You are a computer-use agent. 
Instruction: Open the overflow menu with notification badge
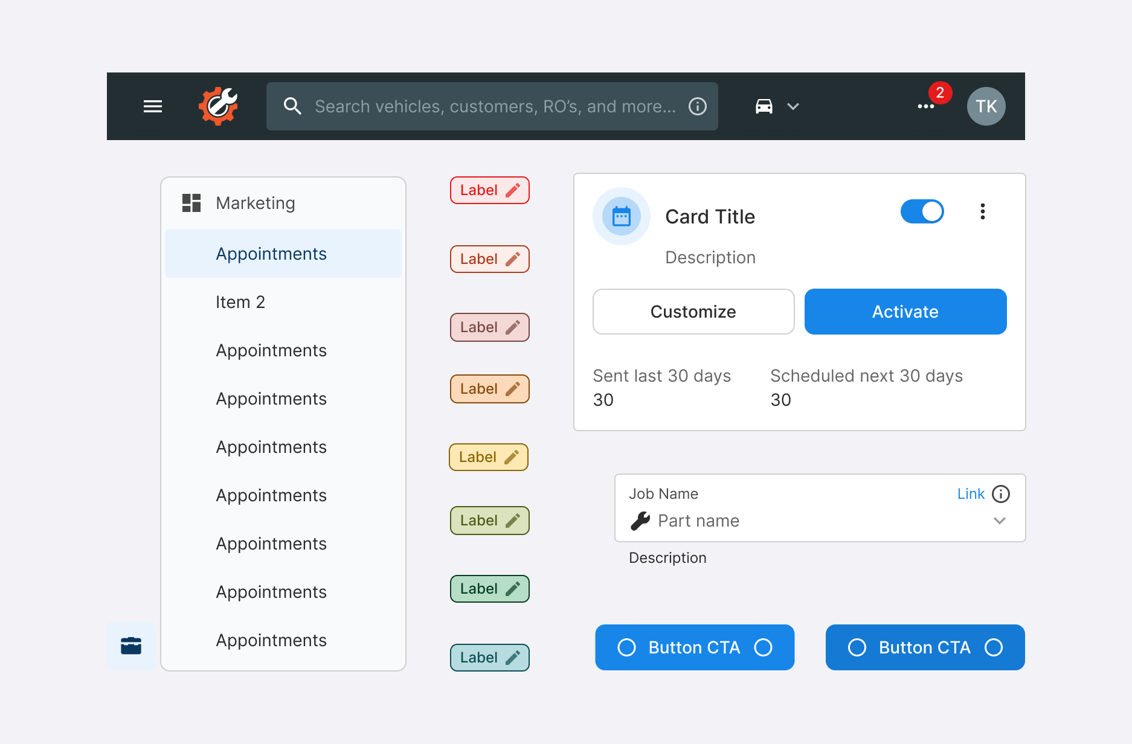click(925, 106)
